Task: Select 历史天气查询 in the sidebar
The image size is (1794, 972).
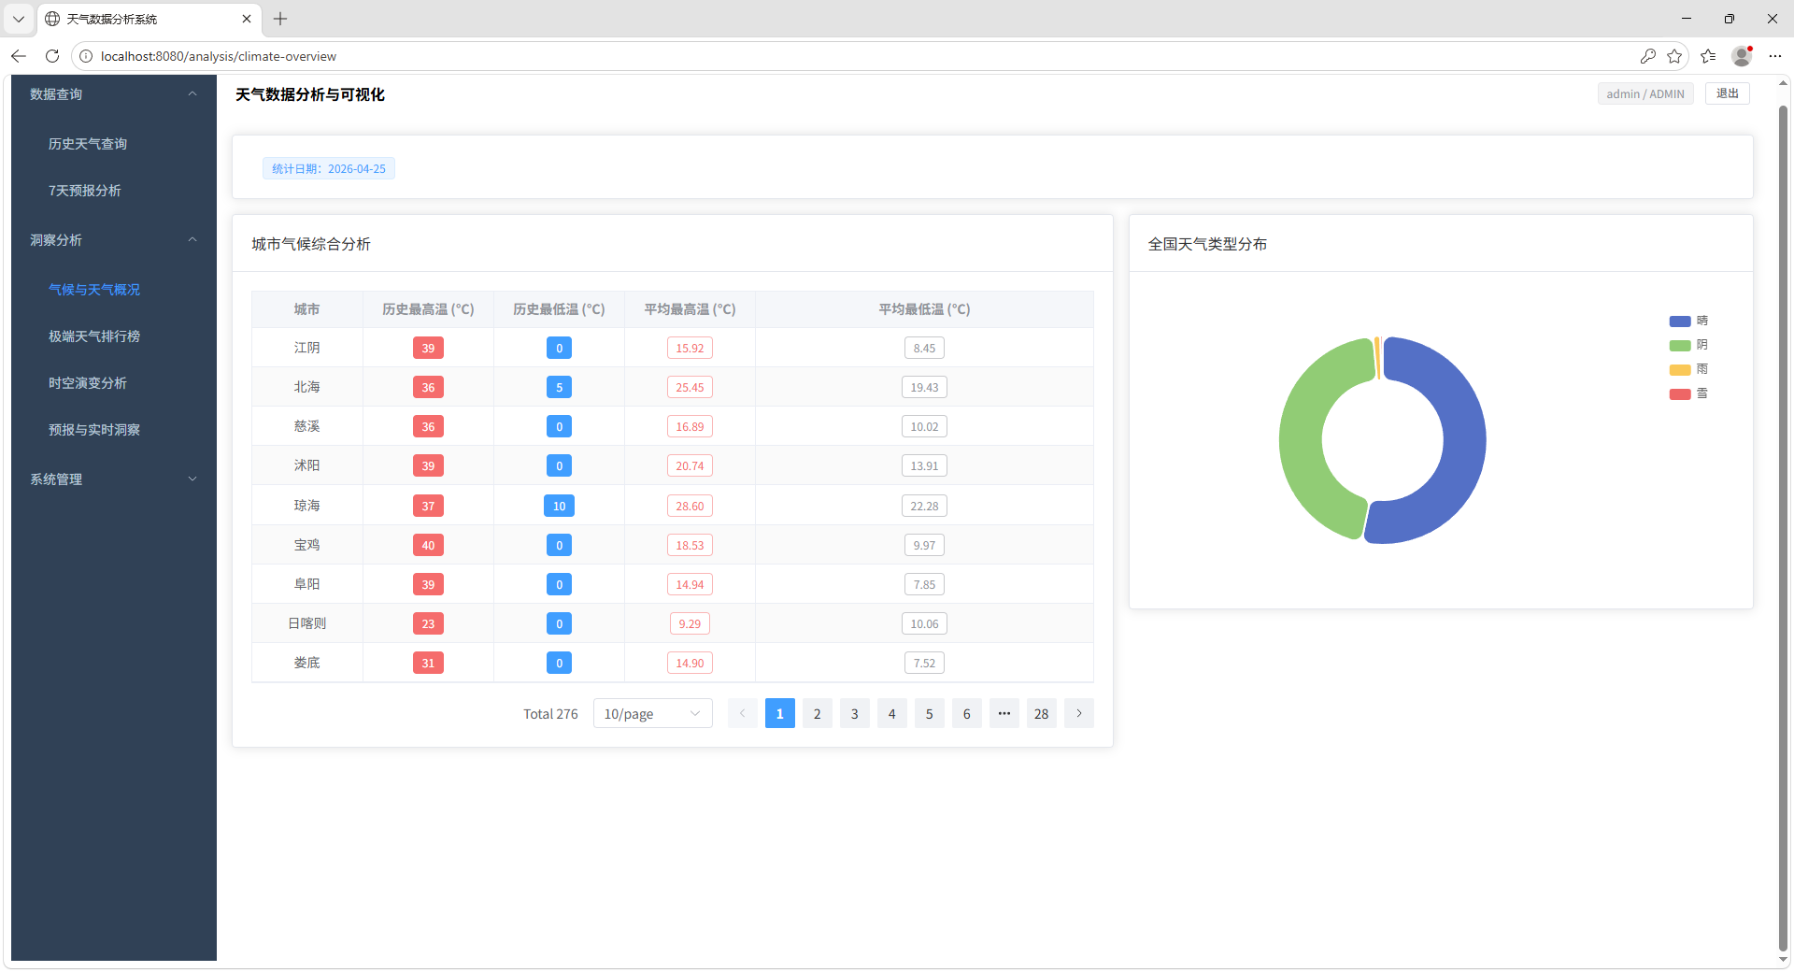Action: click(88, 144)
